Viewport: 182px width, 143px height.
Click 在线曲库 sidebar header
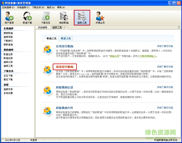click(8, 28)
